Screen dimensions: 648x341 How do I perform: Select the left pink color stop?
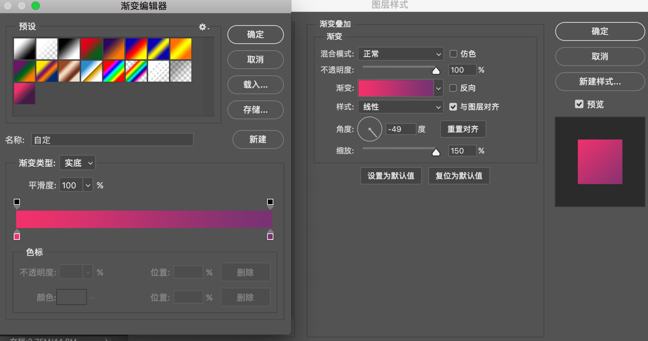click(17, 236)
